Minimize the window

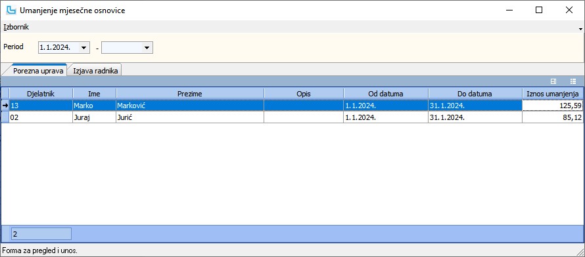[x=509, y=10]
